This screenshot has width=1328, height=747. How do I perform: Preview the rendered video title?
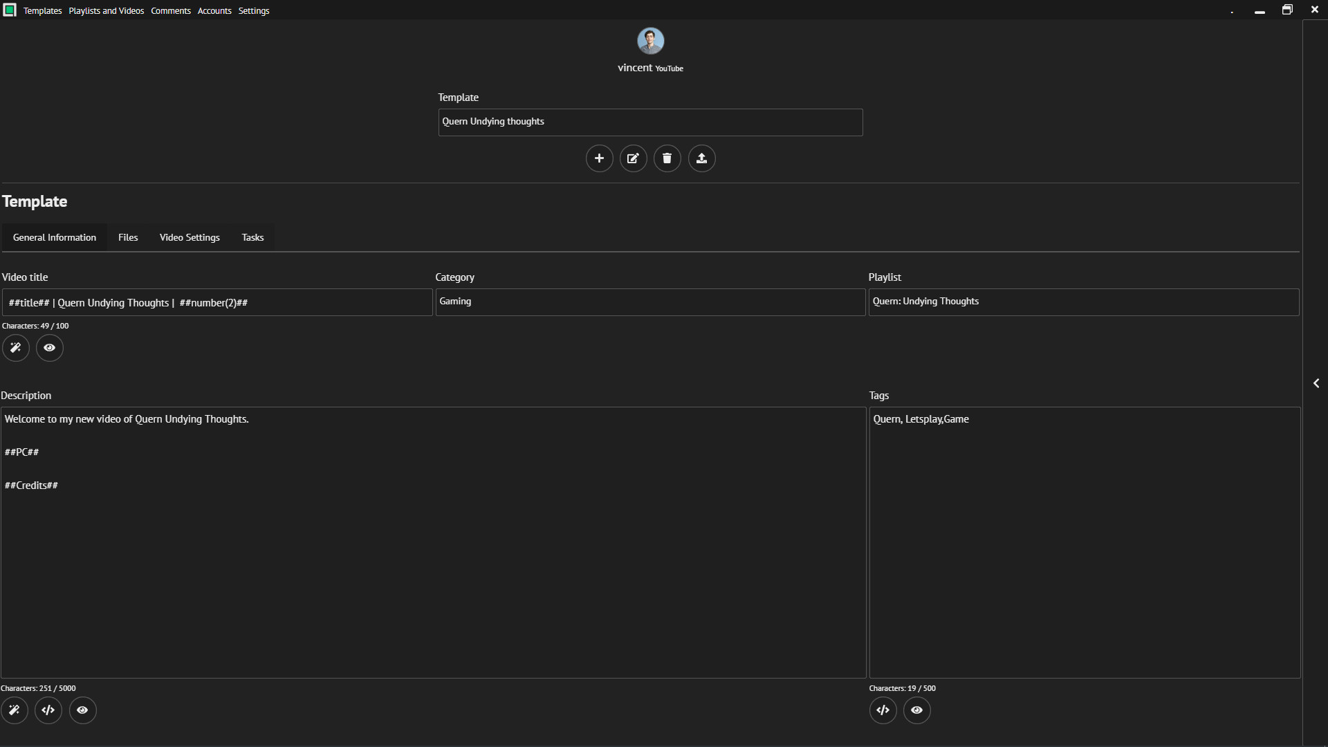point(48,348)
